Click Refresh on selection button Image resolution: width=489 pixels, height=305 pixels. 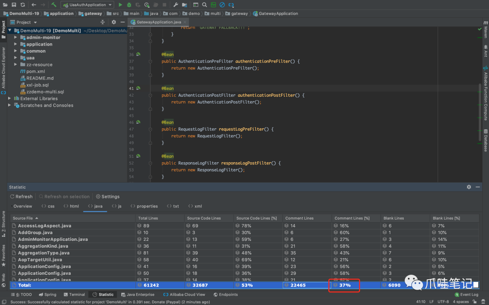click(x=64, y=197)
